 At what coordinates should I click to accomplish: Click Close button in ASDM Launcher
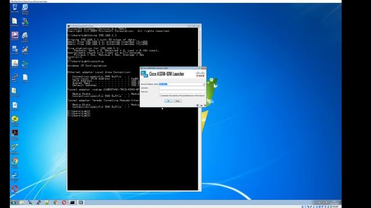point(177,101)
